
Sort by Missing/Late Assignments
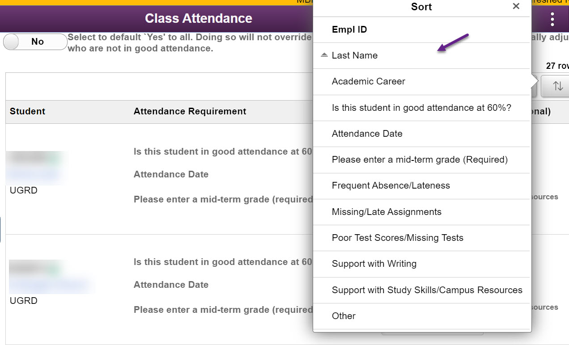(386, 212)
